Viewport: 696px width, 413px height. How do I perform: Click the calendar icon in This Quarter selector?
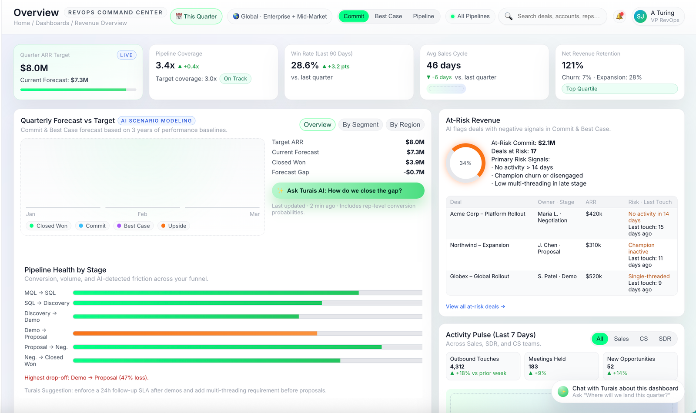click(x=179, y=16)
